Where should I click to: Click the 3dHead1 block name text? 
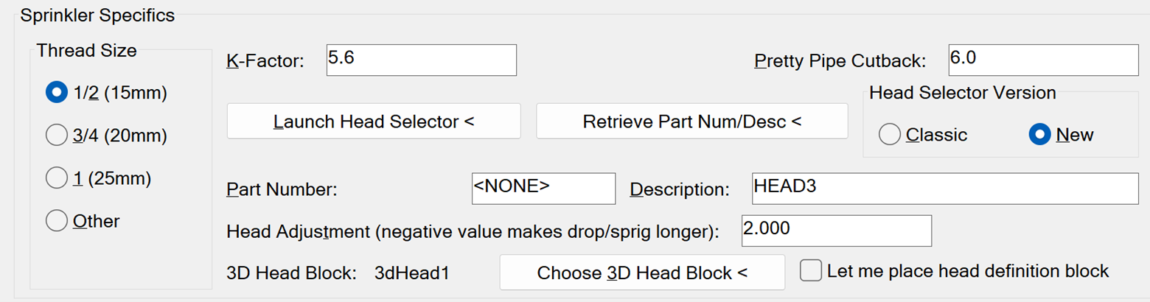tap(412, 273)
